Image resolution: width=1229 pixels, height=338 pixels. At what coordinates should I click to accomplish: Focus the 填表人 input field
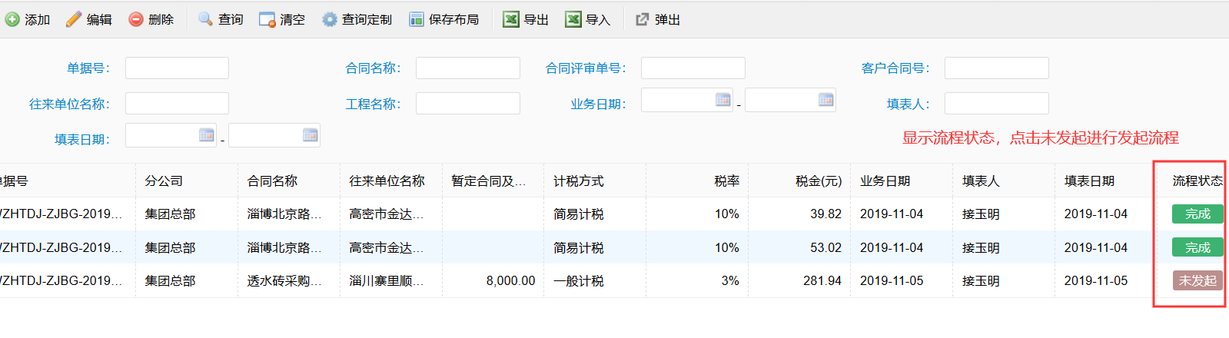pyautogui.click(x=997, y=103)
